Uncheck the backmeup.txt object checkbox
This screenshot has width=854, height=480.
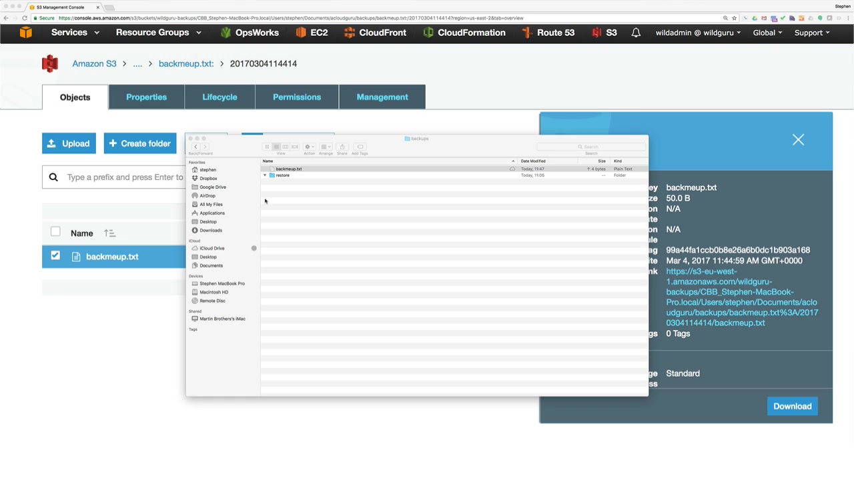click(55, 256)
